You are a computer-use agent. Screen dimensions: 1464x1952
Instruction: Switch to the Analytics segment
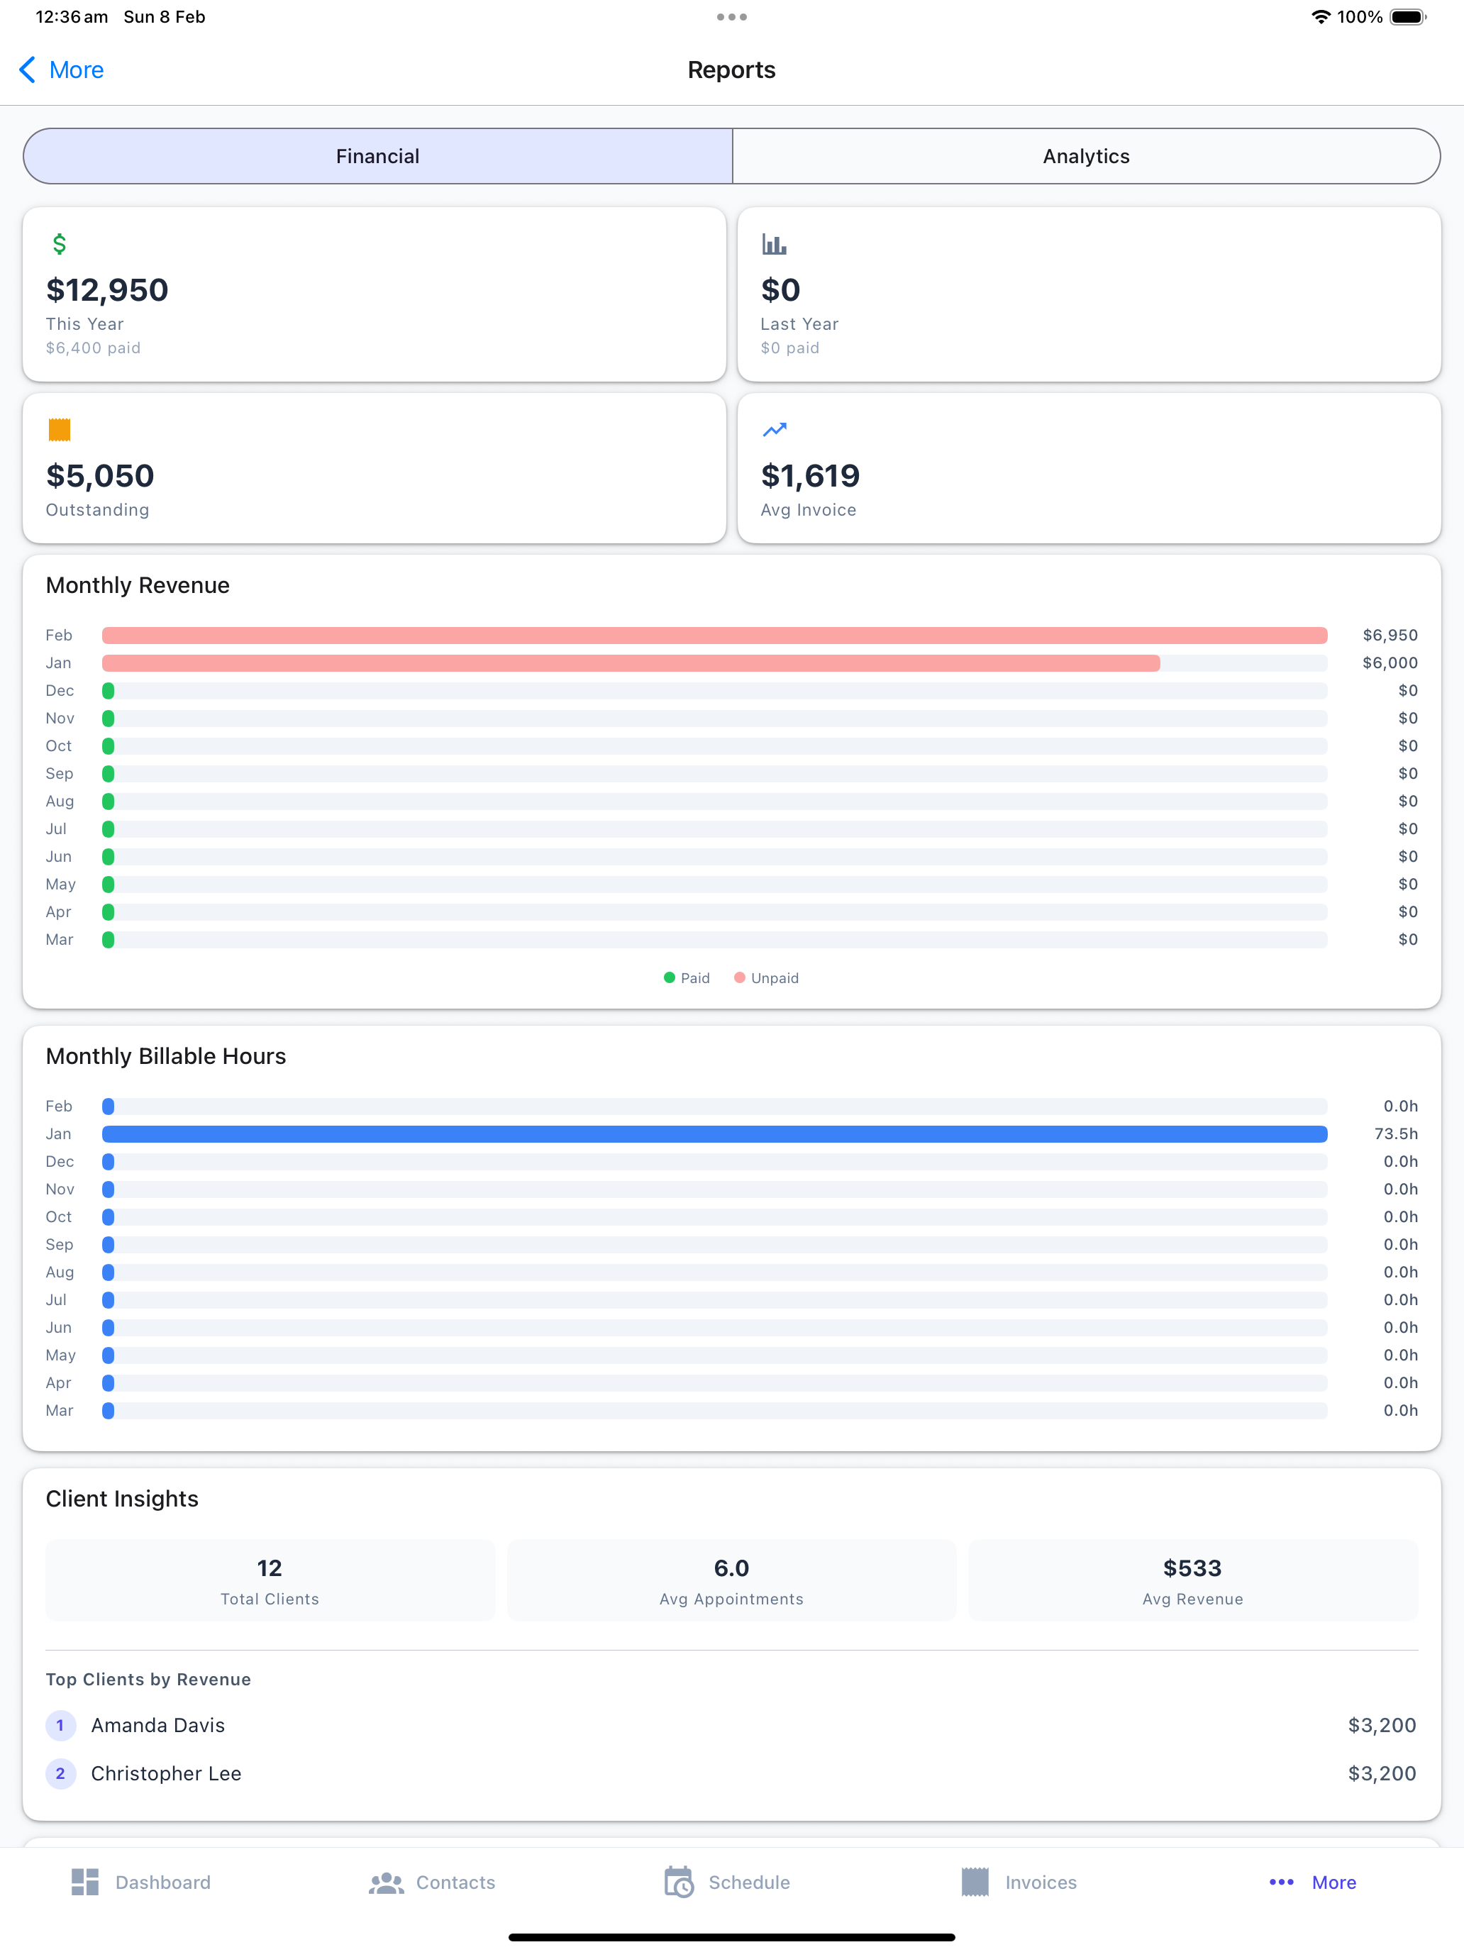(x=1087, y=156)
